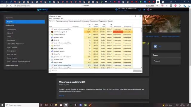Sort processes by the Диск column

tap(102, 25)
